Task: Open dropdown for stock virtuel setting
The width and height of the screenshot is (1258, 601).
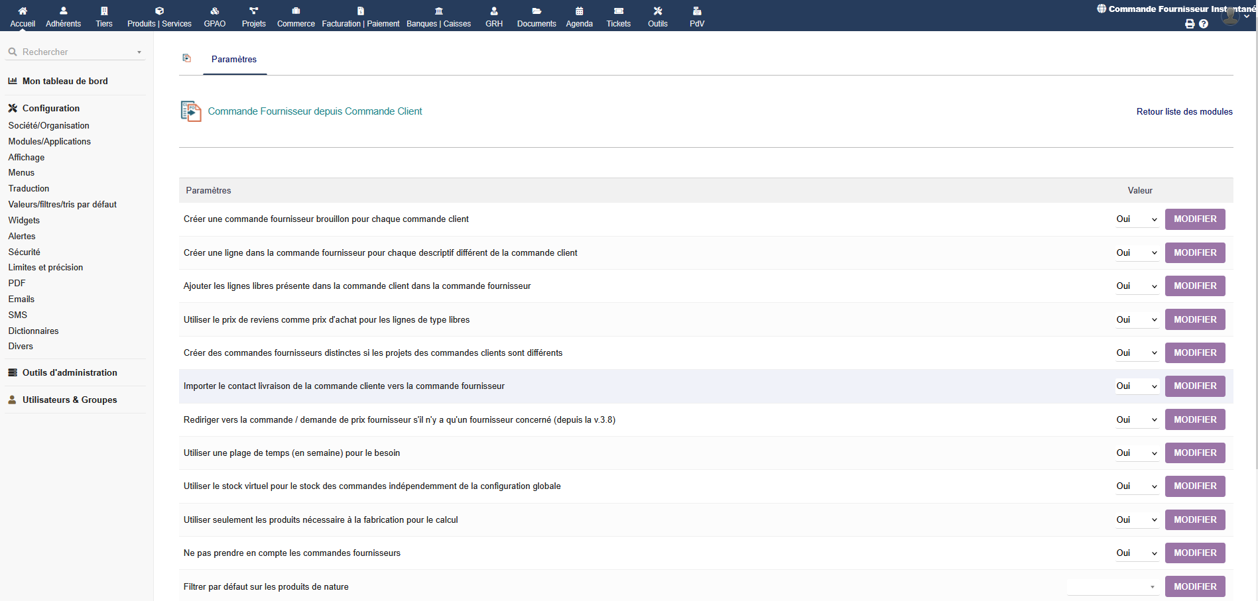Action: [1136, 486]
